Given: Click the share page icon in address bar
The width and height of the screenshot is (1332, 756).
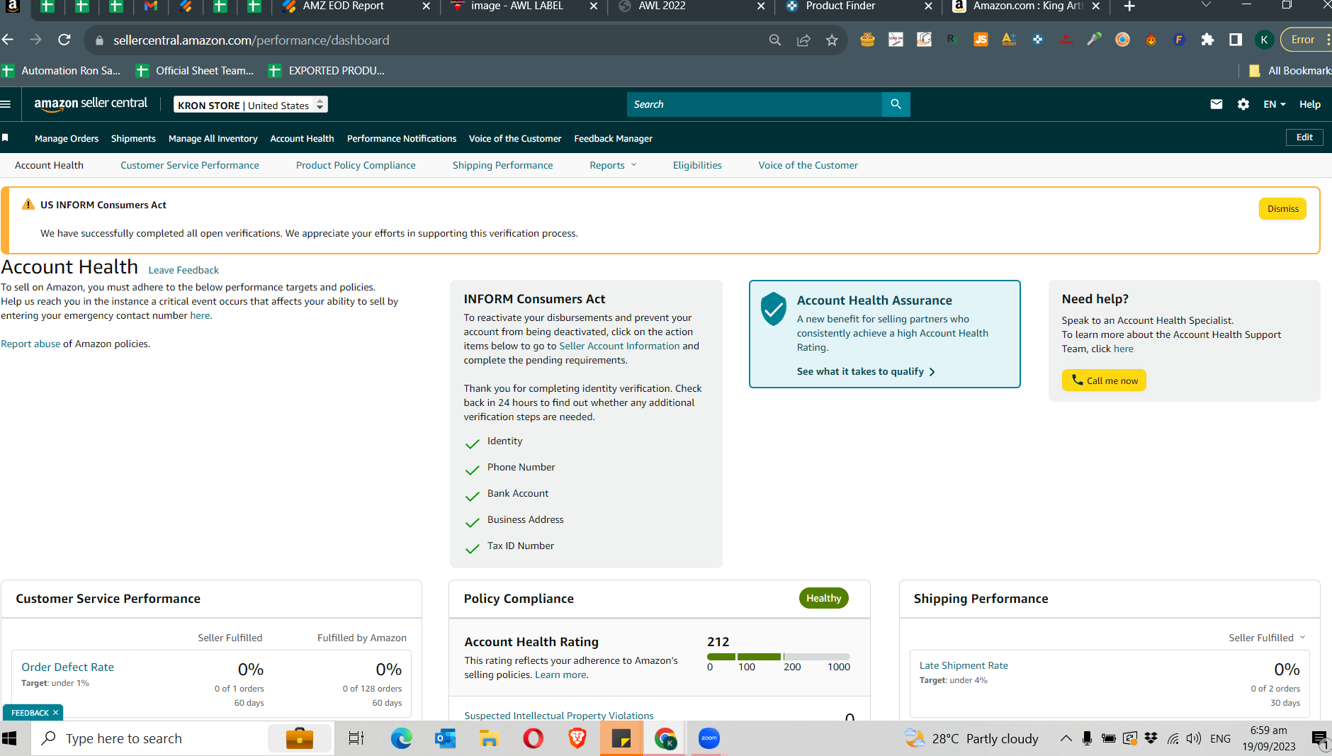Looking at the screenshot, I should click(x=803, y=40).
